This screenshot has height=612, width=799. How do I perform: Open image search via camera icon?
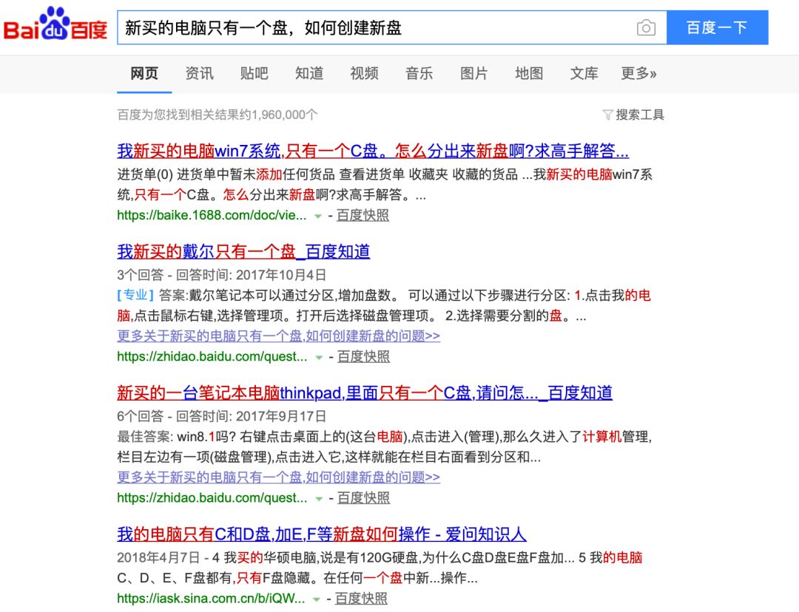pos(646,27)
